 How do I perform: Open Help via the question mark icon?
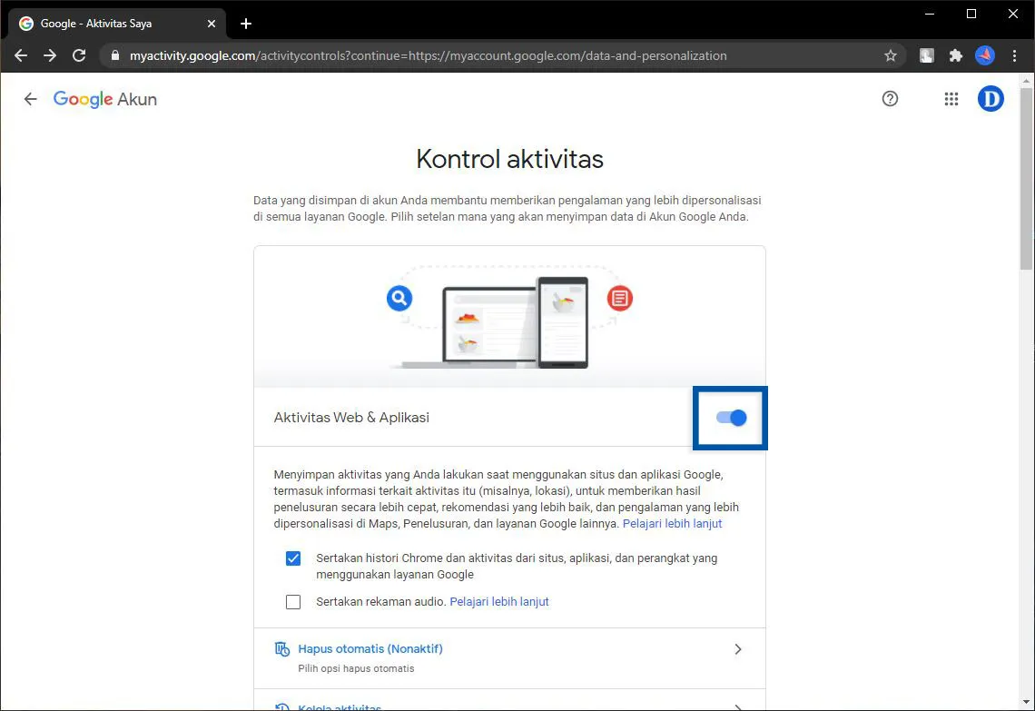point(890,99)
